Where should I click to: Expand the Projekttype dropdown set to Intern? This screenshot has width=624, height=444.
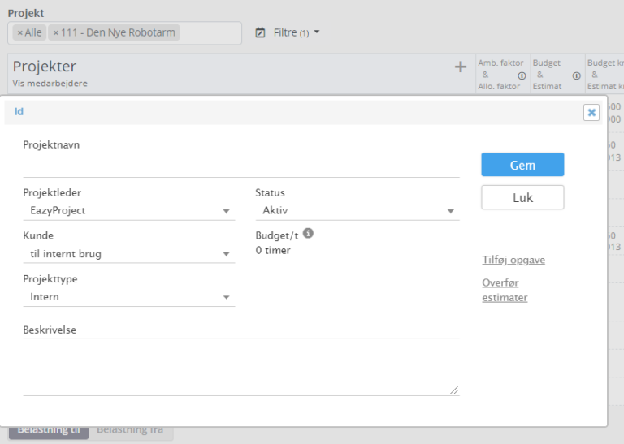tap(128, 297)
